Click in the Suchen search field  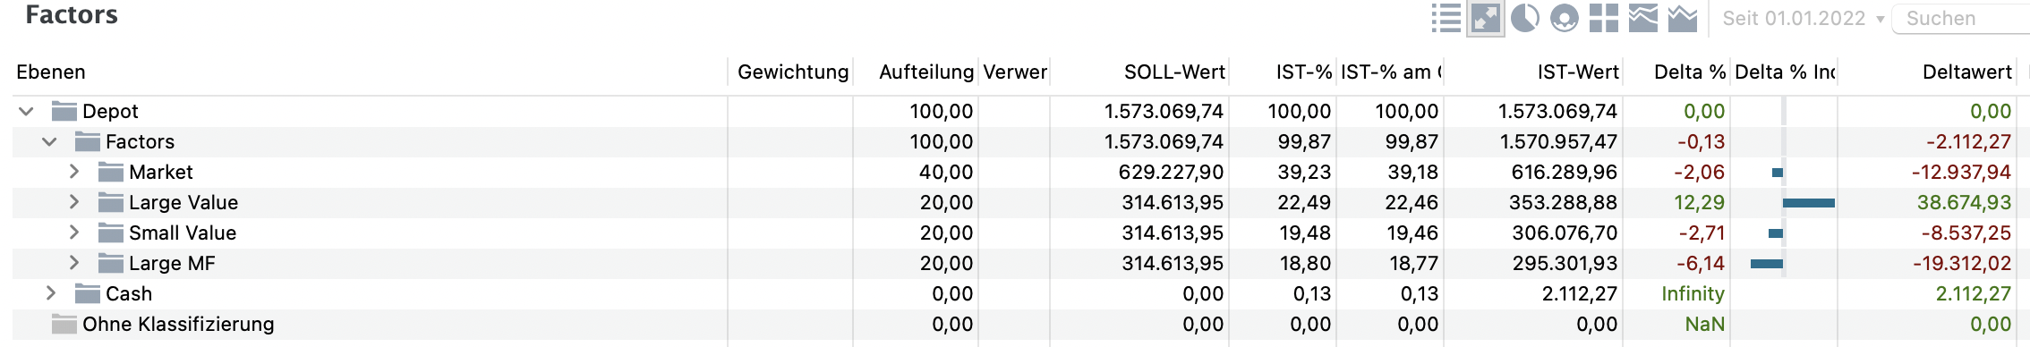[1962, 19]
